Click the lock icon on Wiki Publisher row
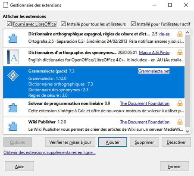 point(180,122)
